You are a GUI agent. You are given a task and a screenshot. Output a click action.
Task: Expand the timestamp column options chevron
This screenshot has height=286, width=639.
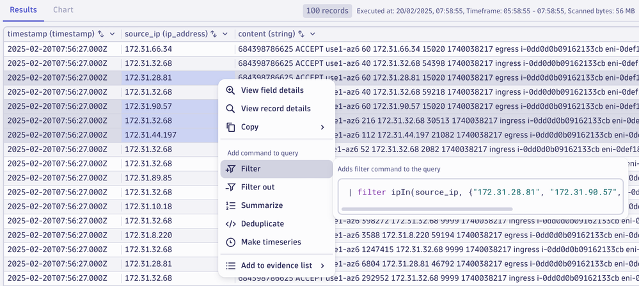pos(113,34)
